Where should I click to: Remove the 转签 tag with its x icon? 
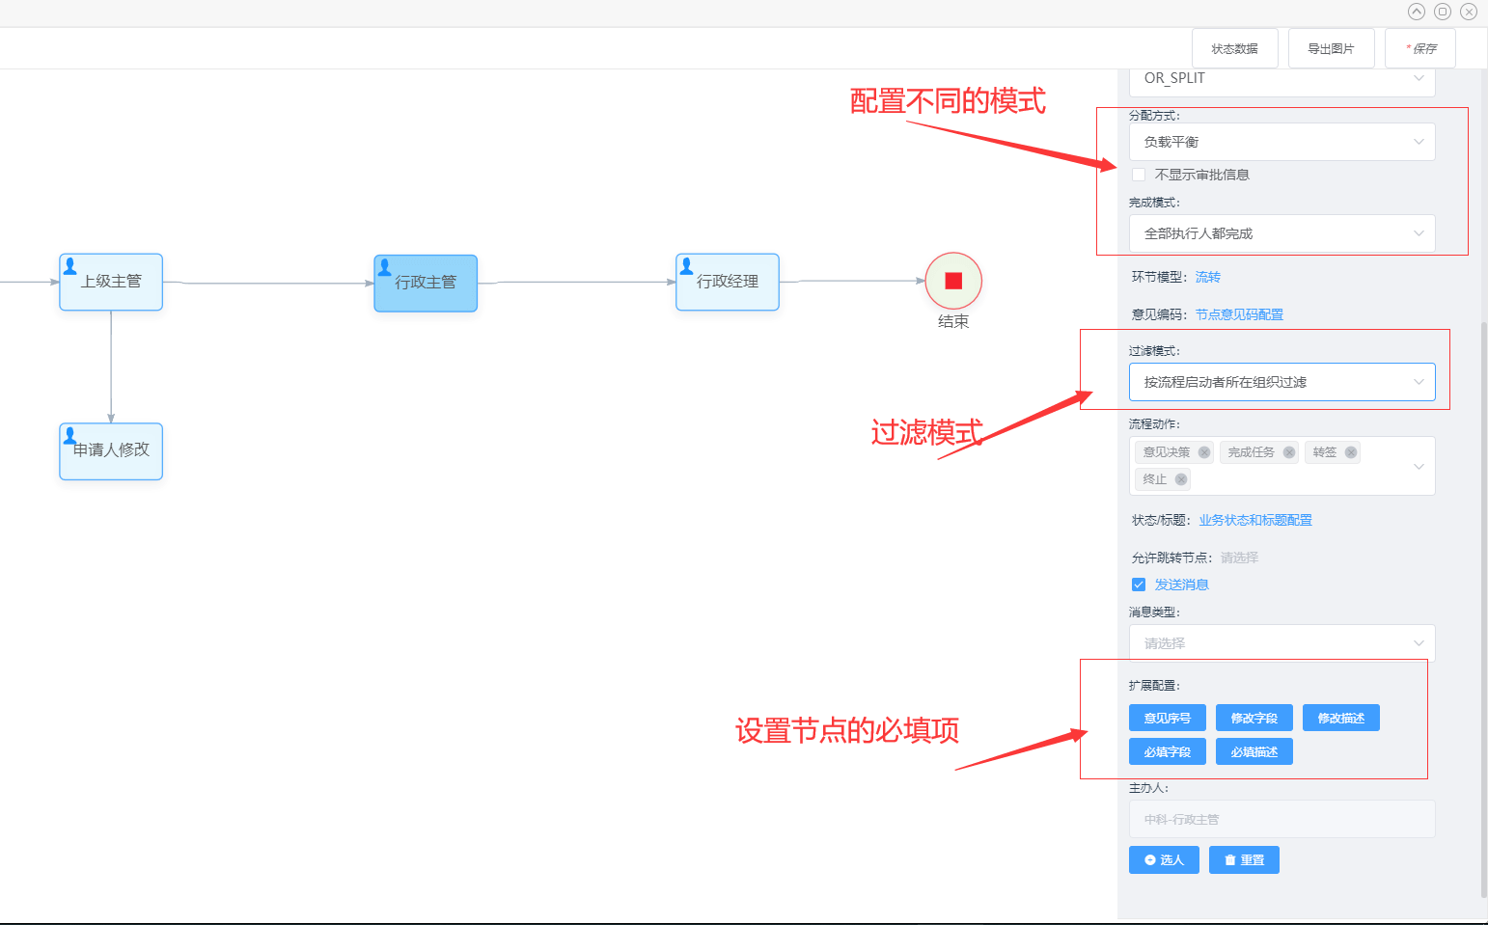coord(1351,452)
